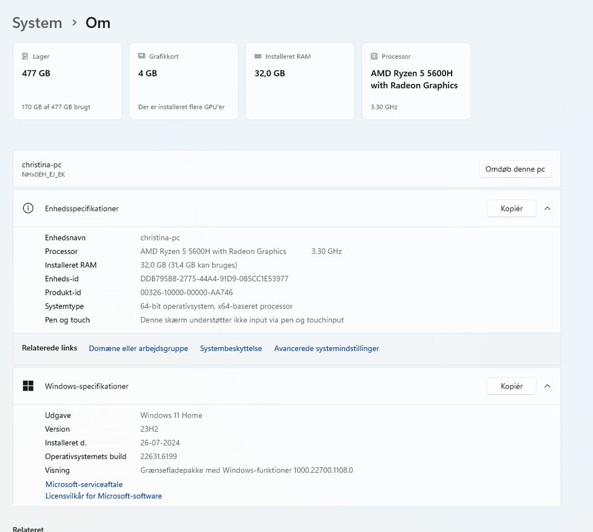Go back to System in the breadcrumb
Viewport: 593px width, 532px height.
click(37, 23)
